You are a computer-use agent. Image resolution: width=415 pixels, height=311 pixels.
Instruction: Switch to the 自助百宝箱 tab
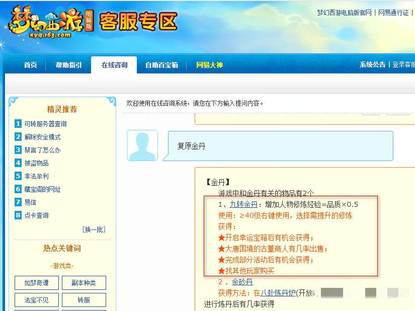(x=161, y=64)
